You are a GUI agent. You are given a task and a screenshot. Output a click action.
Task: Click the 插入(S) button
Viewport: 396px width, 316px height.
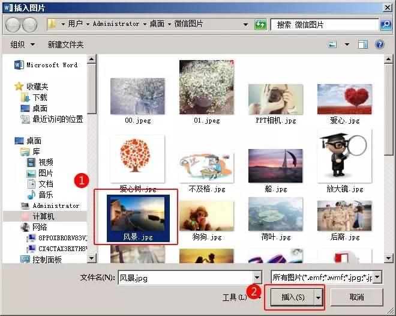(292, 297)
